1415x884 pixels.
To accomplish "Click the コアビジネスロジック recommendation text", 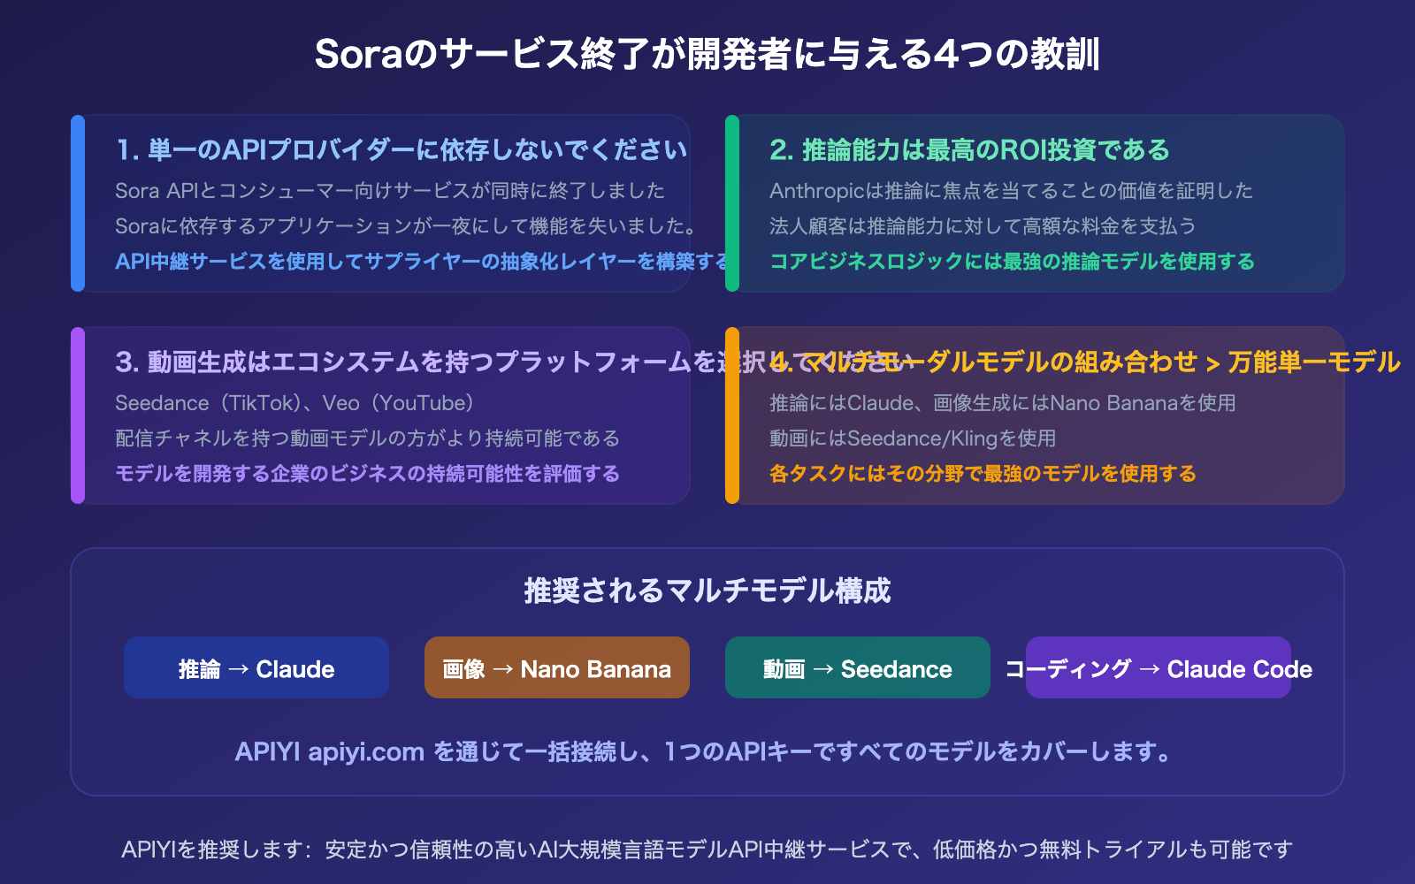I will click(x=1011, y=262).
